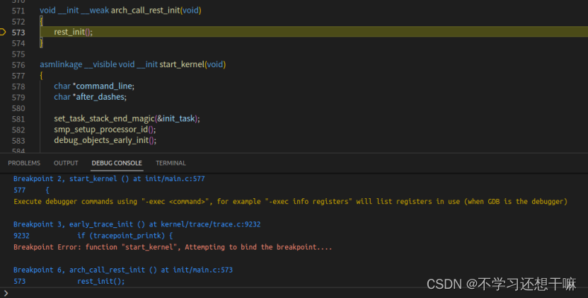
Task: Click start_kernel function name on line 576
Action: (182, 64)
